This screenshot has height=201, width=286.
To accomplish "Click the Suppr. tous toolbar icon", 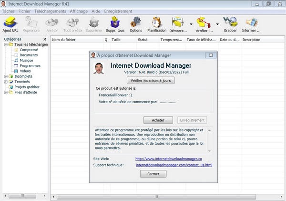I will click(x=115, y=22).
